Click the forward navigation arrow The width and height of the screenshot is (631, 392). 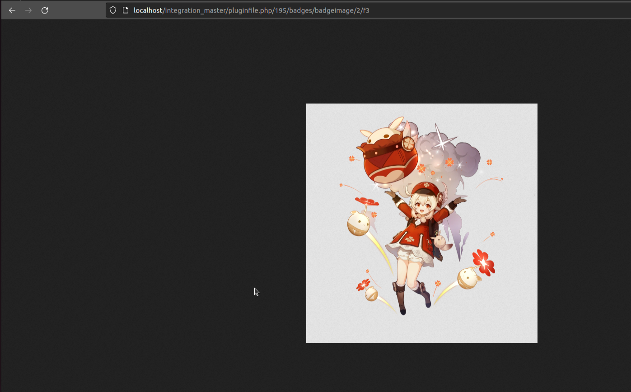pos(28,10)
